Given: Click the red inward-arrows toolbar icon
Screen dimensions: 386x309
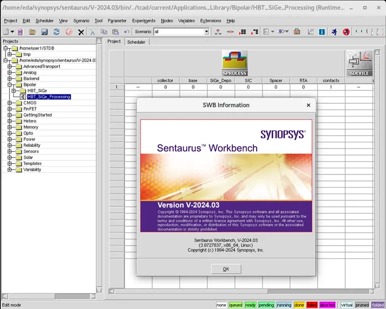Looking at the screenshot, I should tap(230, 31).
